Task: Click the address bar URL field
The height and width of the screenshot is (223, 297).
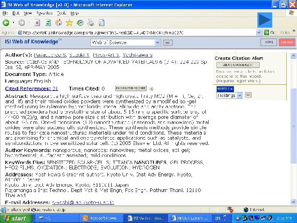Action: [x=139, y=33]
